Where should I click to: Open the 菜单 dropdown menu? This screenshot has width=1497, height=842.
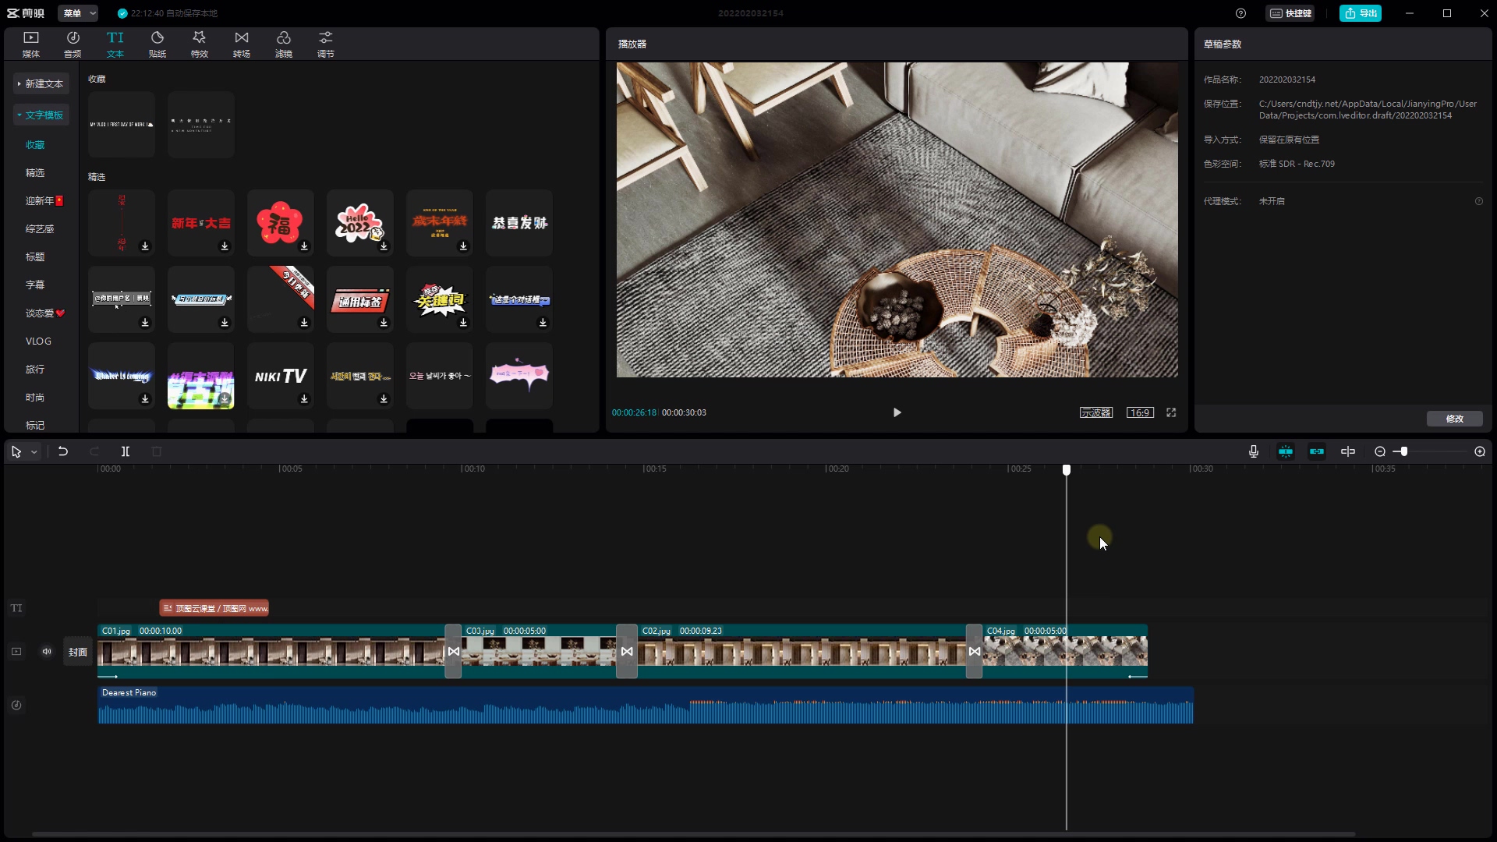coord(78,13)
